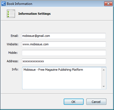Click the Info scrollbar down arrow
This screenshot has width=114, height=110.
coord(104,86)
